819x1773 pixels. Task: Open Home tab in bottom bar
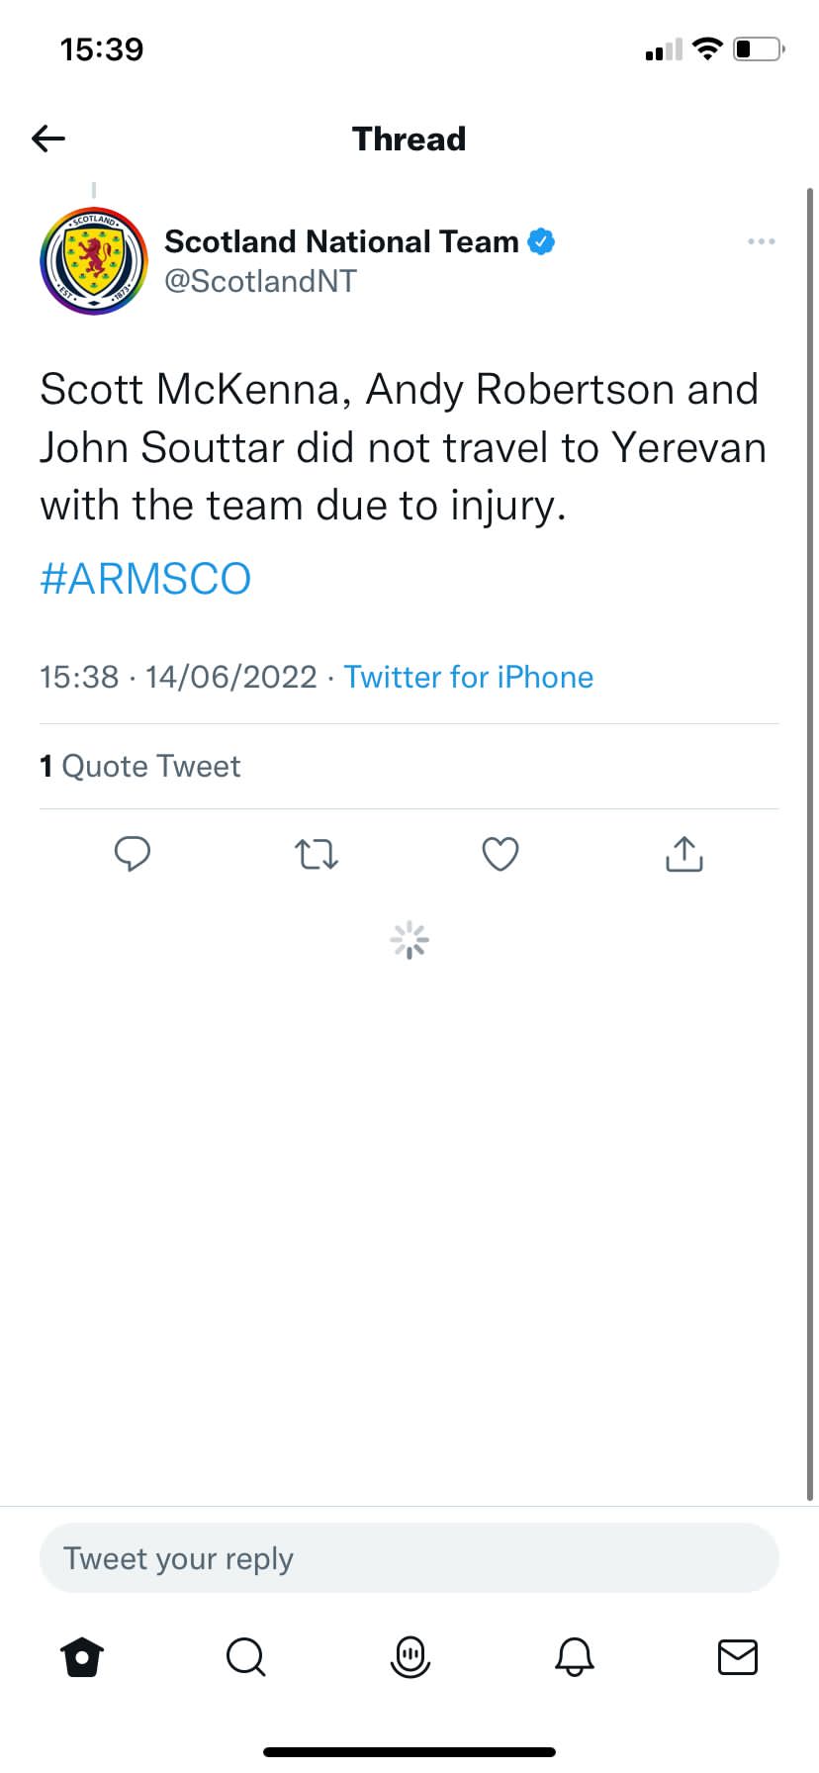82,1656
